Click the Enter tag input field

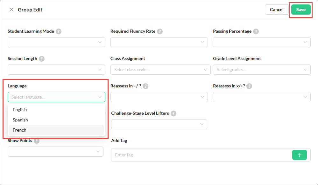[201, 155]
